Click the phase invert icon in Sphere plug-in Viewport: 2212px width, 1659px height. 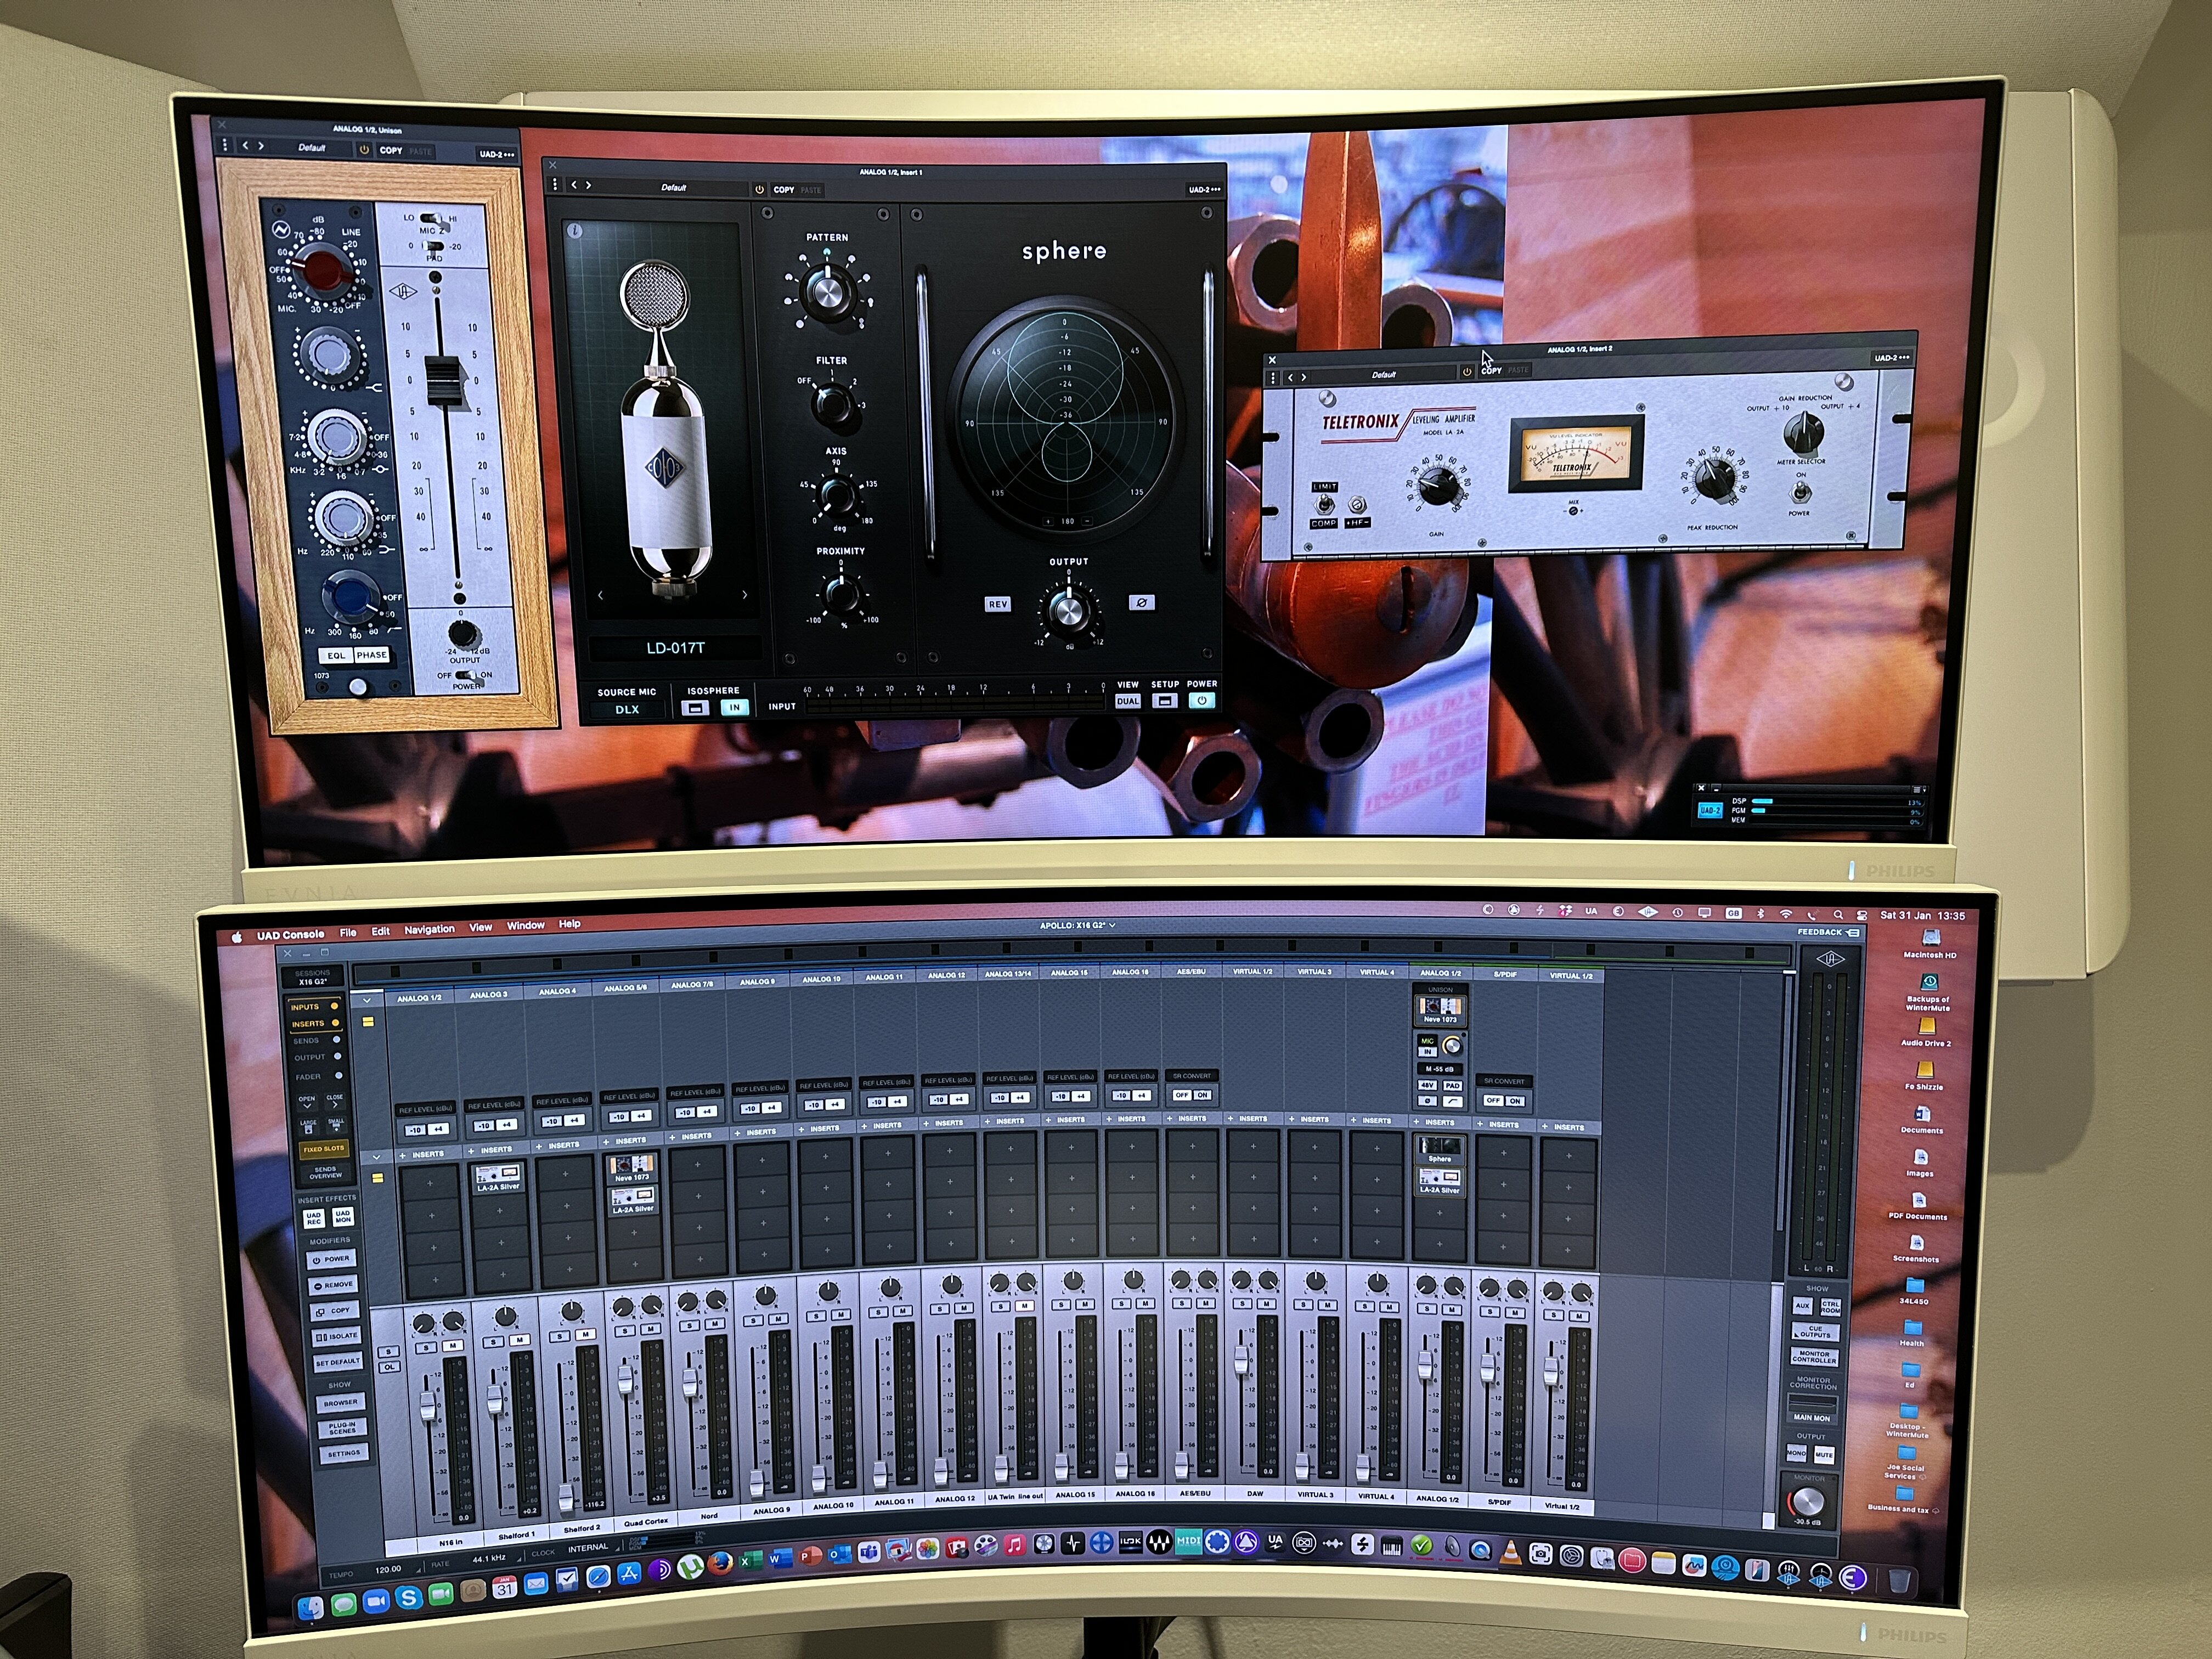pos(1141,602)
